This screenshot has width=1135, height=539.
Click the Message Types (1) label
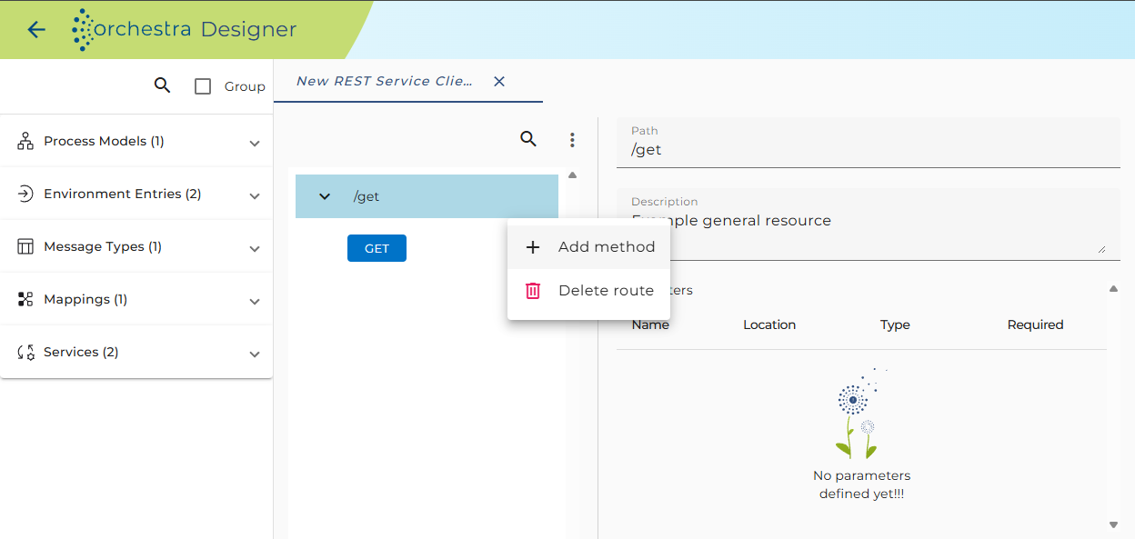[x=103, y=246]
